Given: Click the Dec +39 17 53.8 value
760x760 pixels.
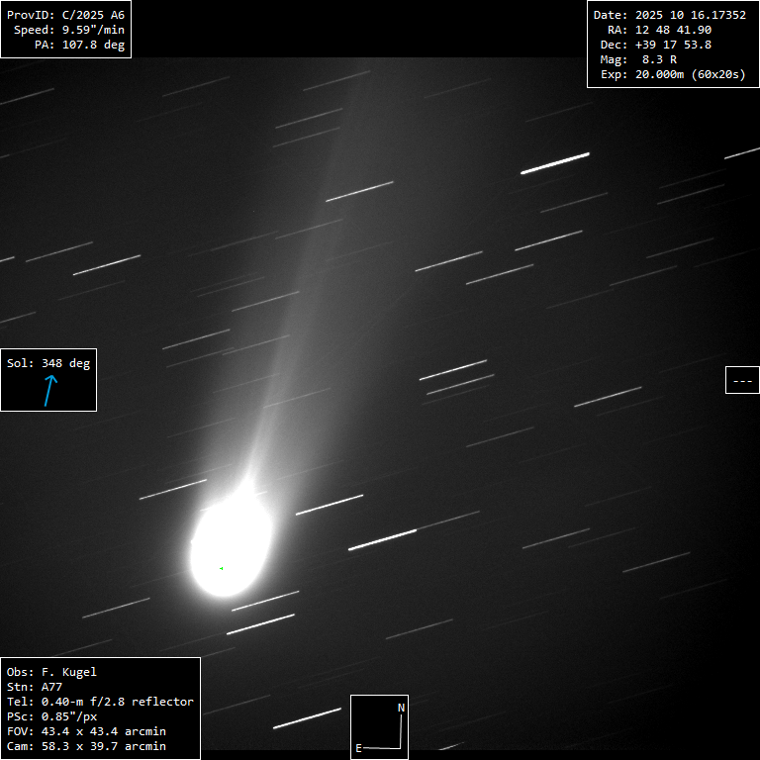Looking at the screenshot, I should click(x=673, y=45).
